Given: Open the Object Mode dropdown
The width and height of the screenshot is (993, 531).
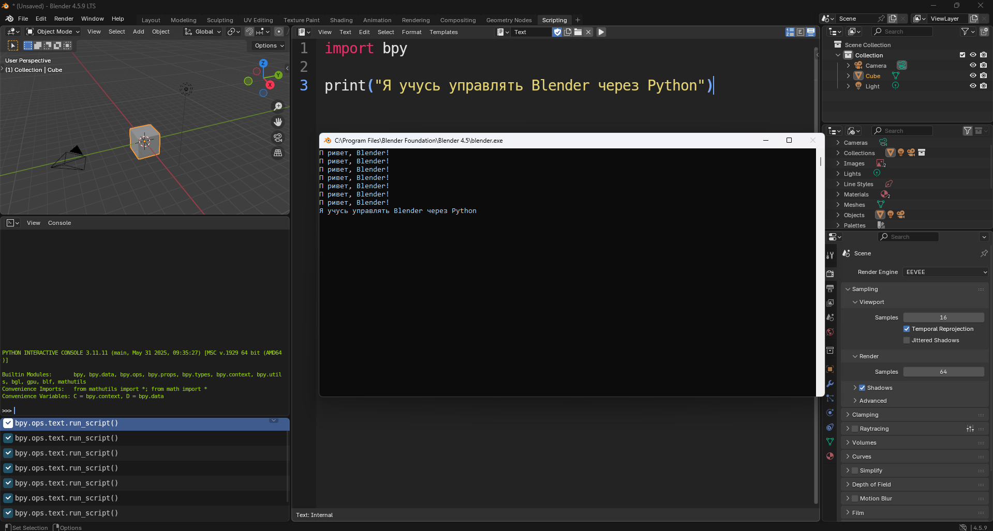Looking at the screenshot, I should (x=53, y=32).
